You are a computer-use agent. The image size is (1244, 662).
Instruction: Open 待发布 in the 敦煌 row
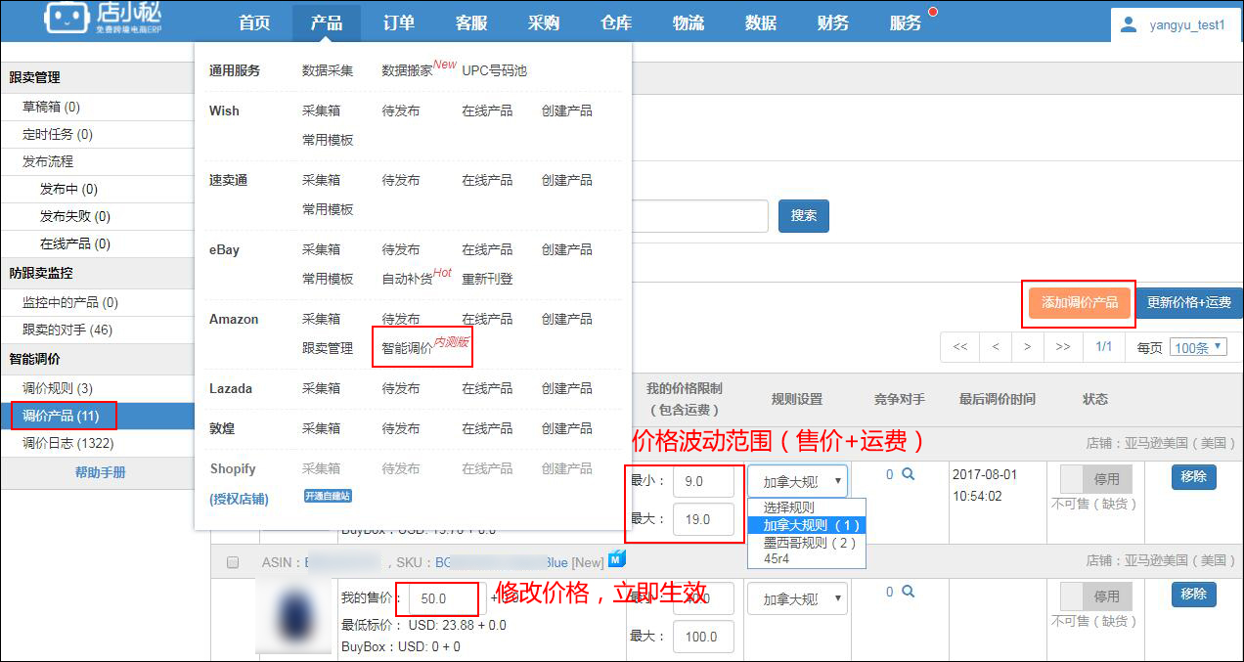tap(401, 428)
